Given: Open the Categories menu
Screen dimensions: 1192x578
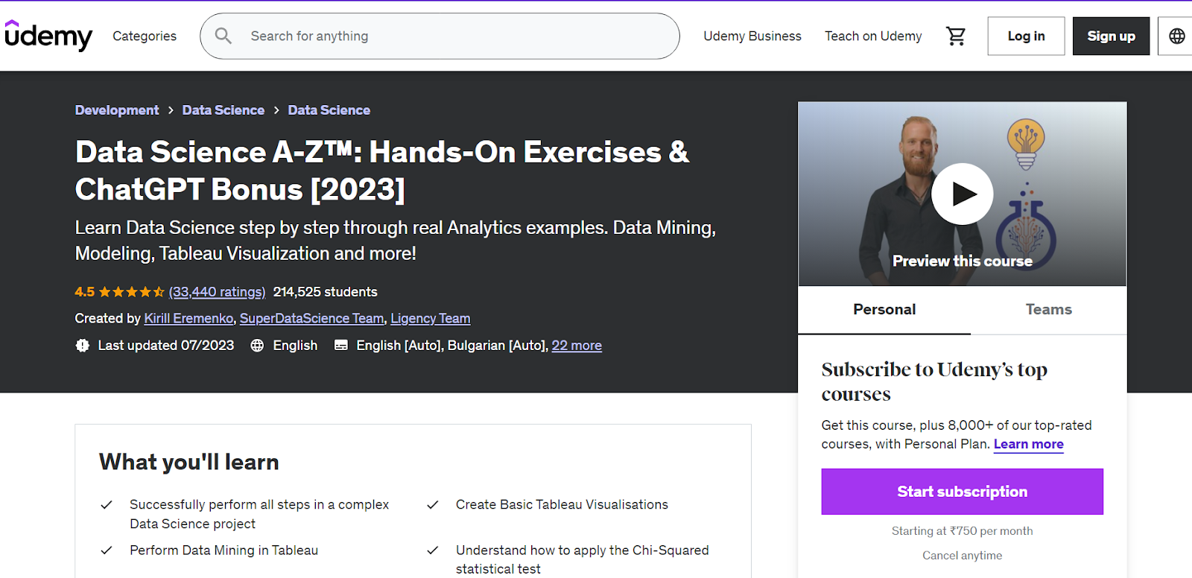Looking at the screenshot, I should [x=145, y=36].
